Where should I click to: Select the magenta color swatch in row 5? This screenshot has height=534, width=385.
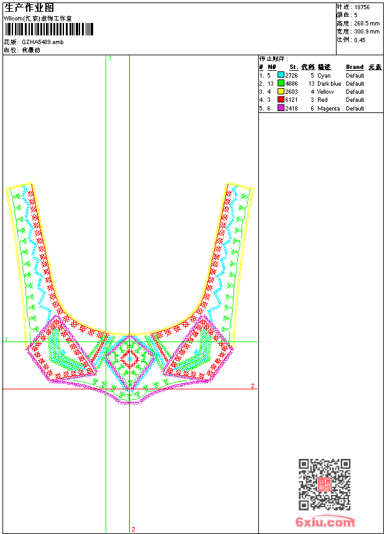pyautogui.click(x=281, y=108)
